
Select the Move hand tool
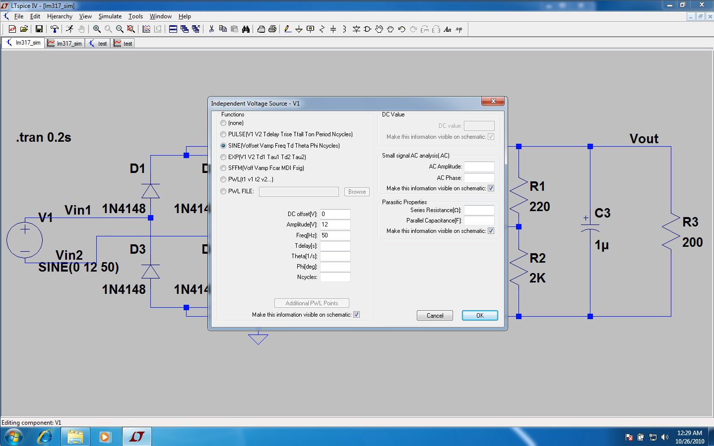379,29
